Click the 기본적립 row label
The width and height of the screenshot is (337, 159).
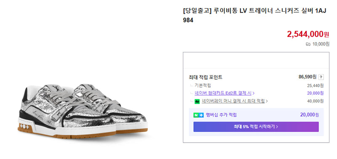coord(203,86)
